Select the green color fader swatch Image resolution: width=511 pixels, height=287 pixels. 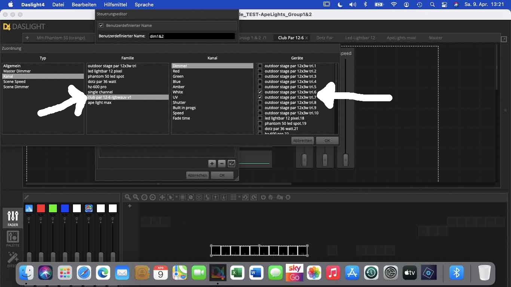point(53,209)
